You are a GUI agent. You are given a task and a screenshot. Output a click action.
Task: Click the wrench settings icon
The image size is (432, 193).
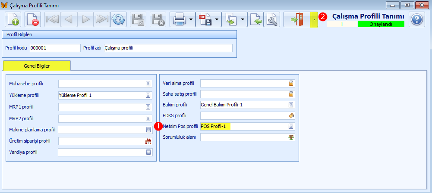point(271,20)
